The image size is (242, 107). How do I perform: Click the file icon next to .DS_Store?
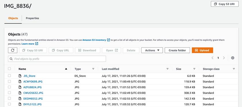tap(20, 76)
